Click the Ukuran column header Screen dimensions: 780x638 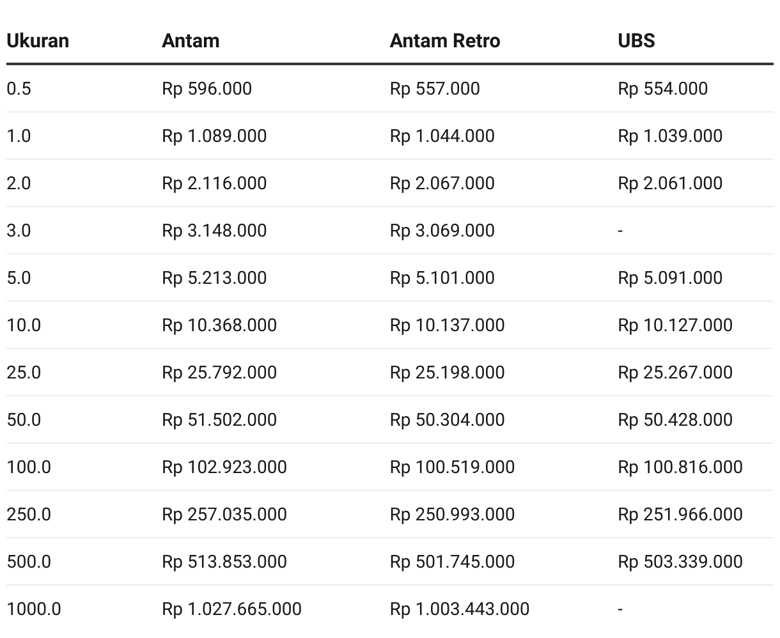38,41
